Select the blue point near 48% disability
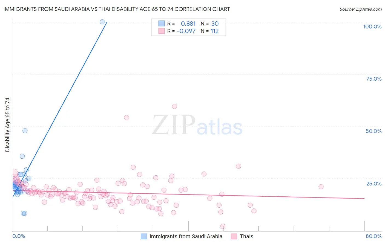Screen dimensions: 385x244 point(25,130)
